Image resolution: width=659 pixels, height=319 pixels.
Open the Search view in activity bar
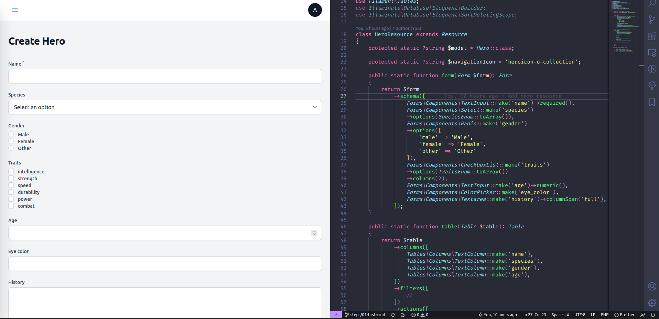click(652, 4)
